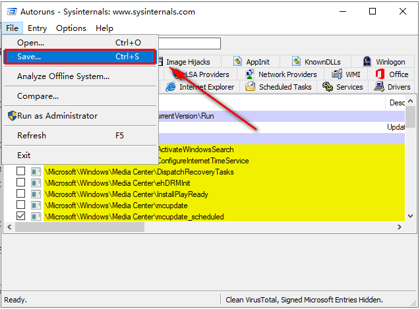The height and width of the screenshot is (309, 420).
Task: Choose Exit from the File menu
Action: pos(80,155)
